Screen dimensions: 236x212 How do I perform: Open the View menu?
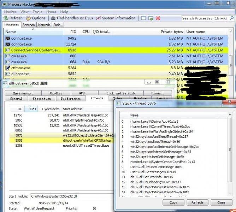point(24,12)
